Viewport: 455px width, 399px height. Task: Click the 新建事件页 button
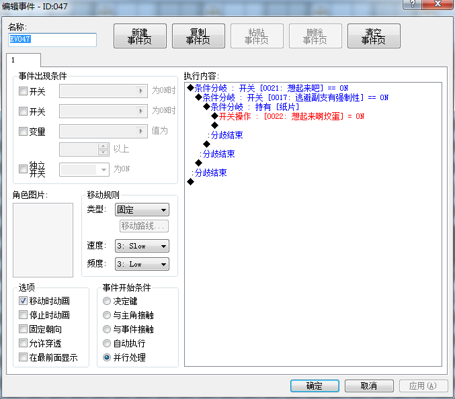[140, 36]
